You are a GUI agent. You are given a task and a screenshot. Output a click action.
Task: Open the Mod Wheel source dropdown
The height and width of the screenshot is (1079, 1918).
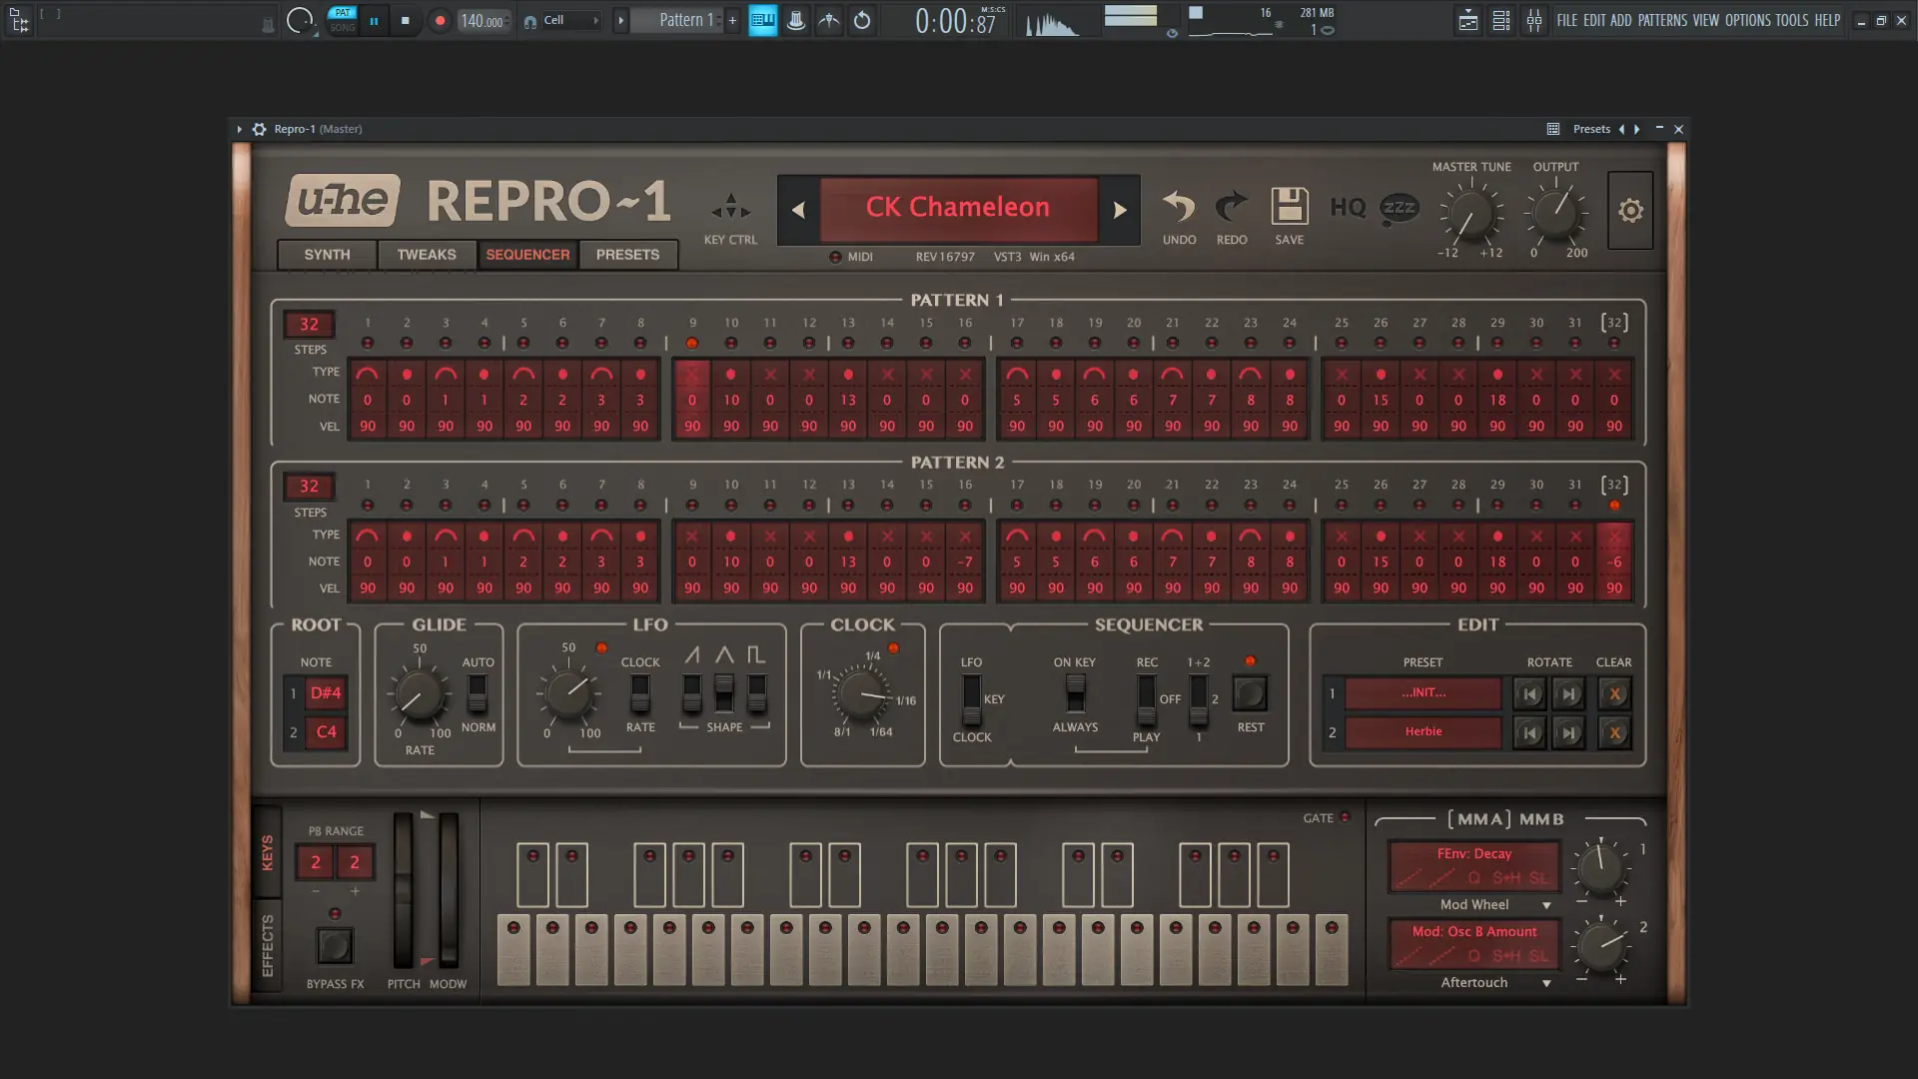[x=1546, y=905]
